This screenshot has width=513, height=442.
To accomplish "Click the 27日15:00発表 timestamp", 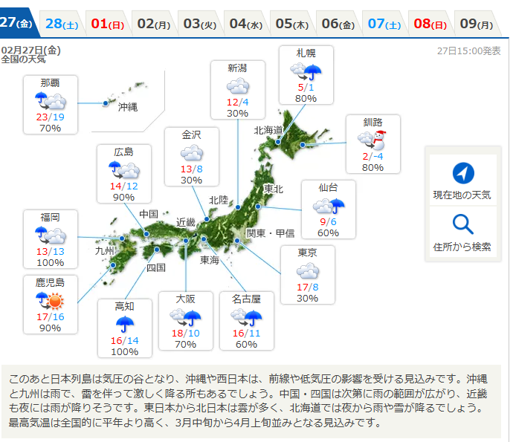I will pos(469,51).
